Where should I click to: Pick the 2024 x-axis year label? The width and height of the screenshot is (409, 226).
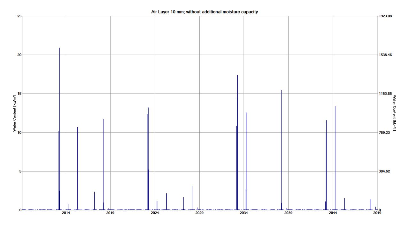click(155, 213)
